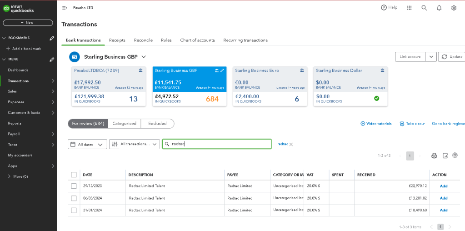The width and height of the screenshot is (465, 231).
Task: Expand the Sales submenu arrow
Action: tap(53, 91)
